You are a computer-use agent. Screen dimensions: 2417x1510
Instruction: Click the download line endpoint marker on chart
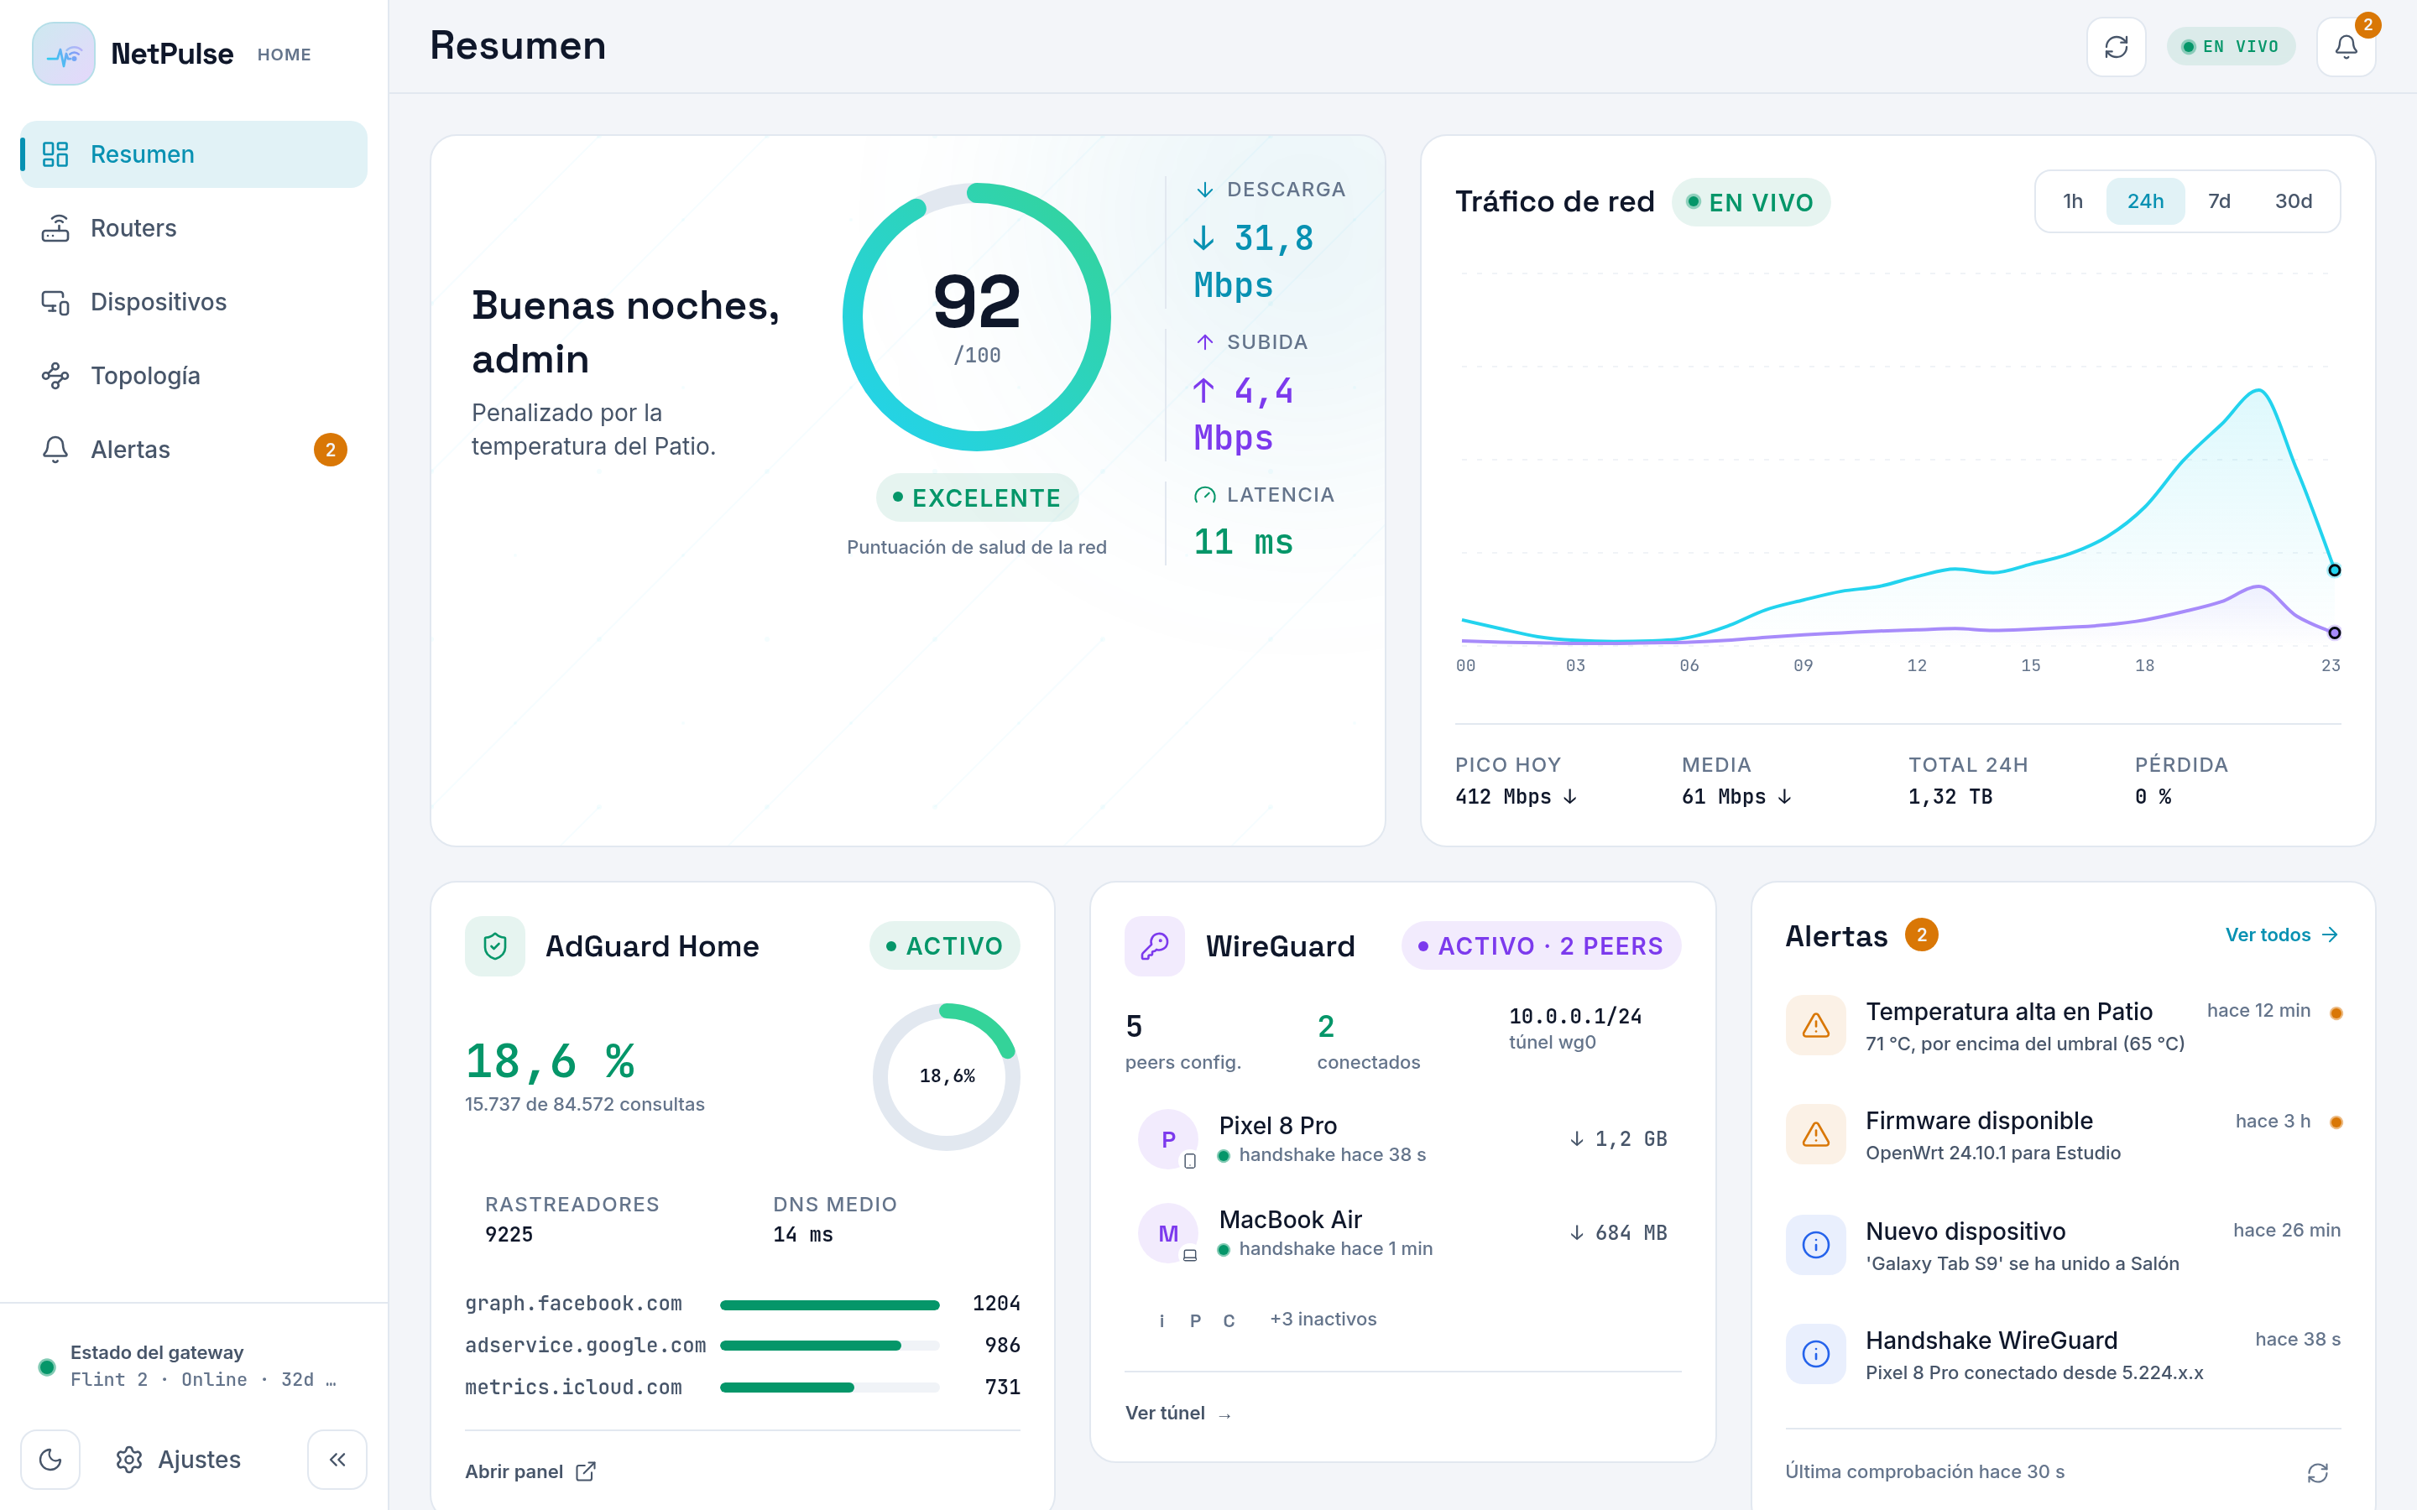[2334, 570]
